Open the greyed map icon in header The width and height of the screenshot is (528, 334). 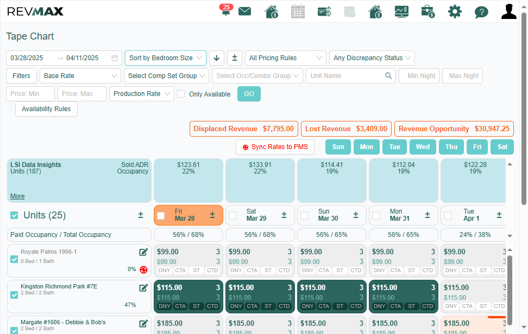point(349,12)
